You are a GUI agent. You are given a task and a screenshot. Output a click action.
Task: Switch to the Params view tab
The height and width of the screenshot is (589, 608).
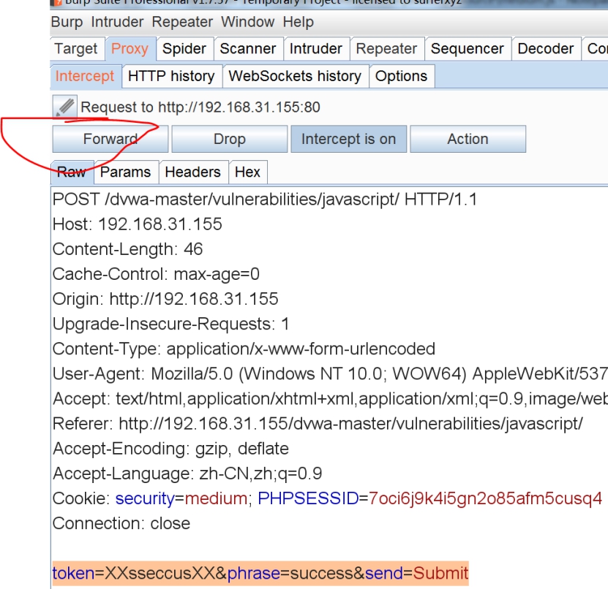pyautogui.click(x=126, y=172)
